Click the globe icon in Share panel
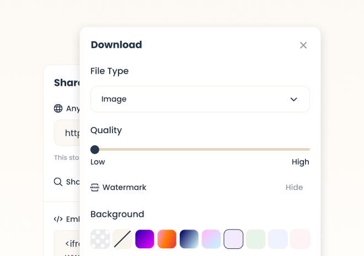364x256 pixels. (x=58, y=108)
